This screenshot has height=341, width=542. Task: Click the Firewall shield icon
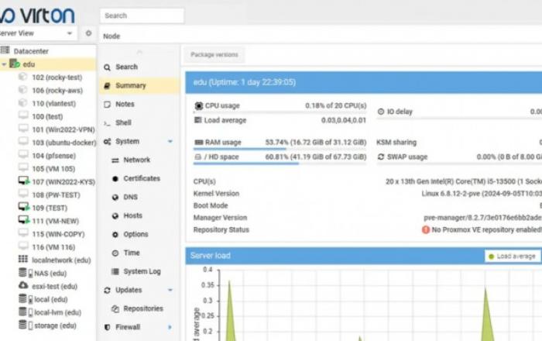coord(107,327)
